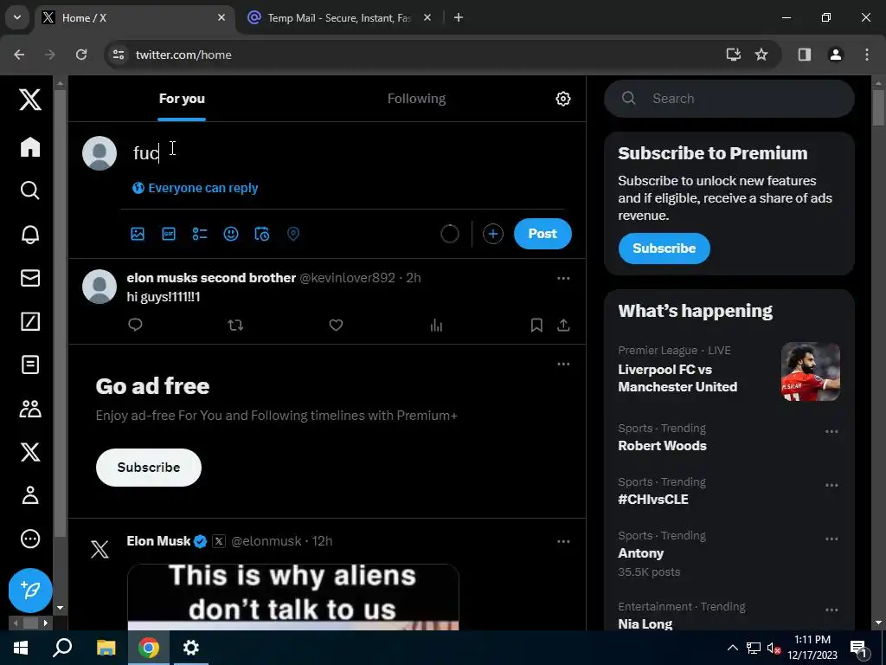Add another post with plus circle

click(x=492, y=234)
